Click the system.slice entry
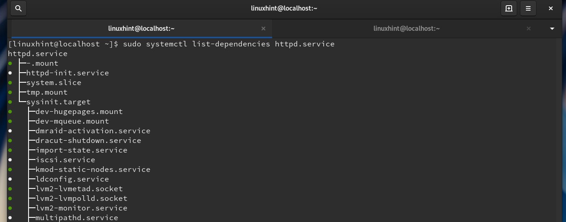 point(53,83)
